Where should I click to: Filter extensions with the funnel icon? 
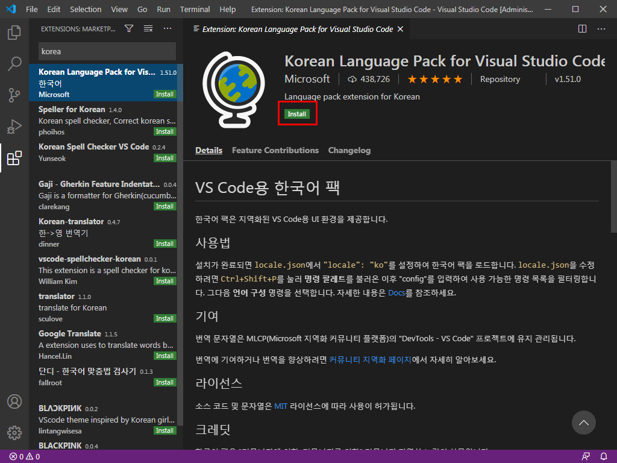129,28
